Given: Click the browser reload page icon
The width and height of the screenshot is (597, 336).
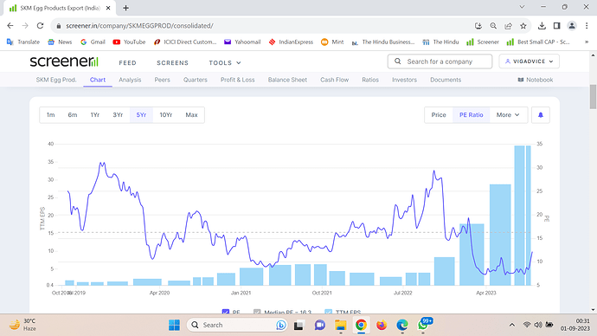Looking at the screenshot, I should click(40, 26).
